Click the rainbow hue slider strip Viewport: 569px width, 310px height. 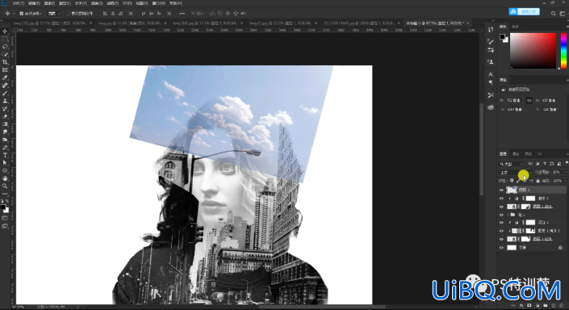(563, 51)
